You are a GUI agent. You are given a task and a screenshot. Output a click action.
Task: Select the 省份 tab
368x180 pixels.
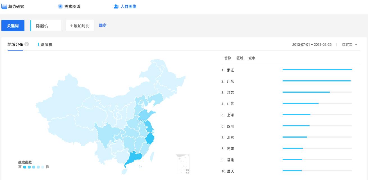228,58
